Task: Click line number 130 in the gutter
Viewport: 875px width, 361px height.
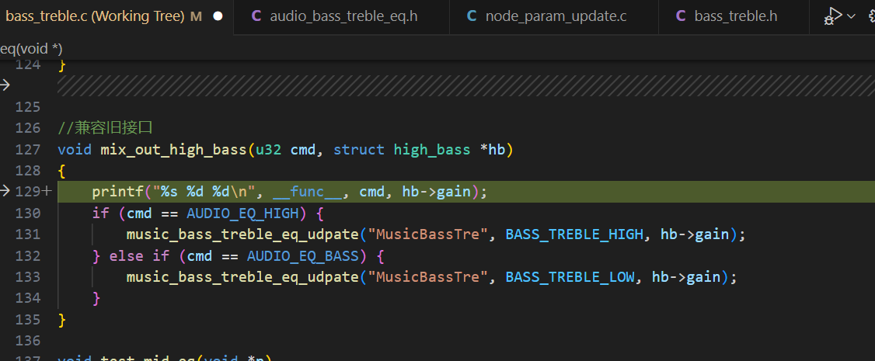Action: tap(28, 213)
